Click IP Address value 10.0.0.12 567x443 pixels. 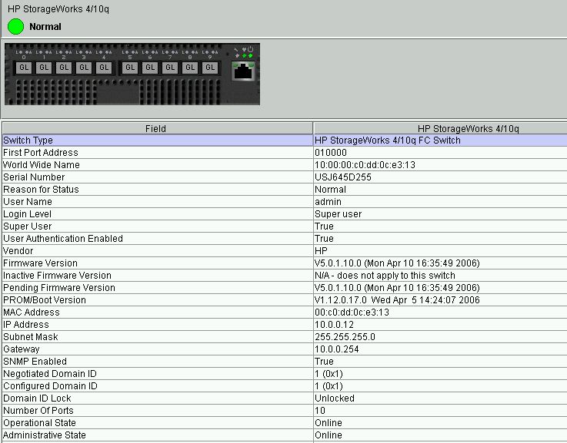click(334, 324)
